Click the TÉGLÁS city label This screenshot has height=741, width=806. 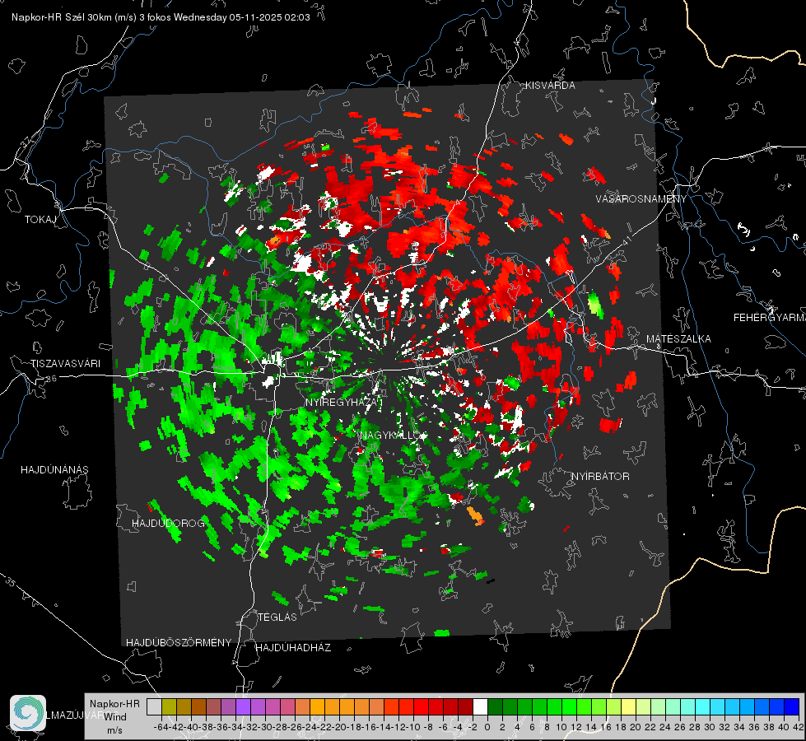pyautogui.click(x=277, y=617)
